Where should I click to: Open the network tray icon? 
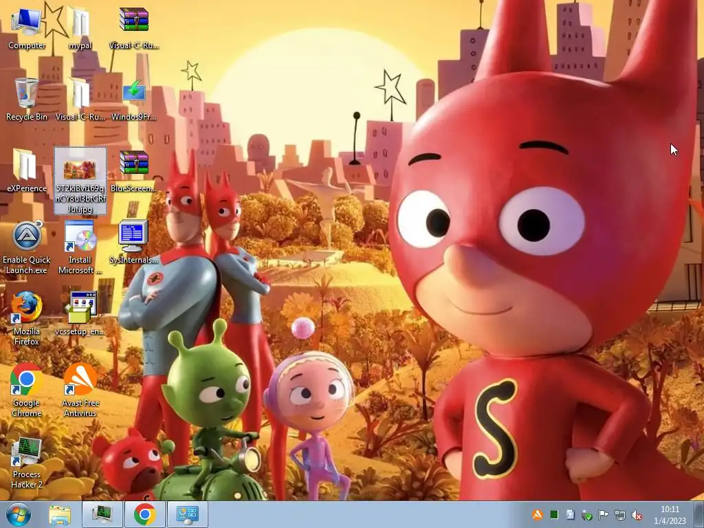619,514
